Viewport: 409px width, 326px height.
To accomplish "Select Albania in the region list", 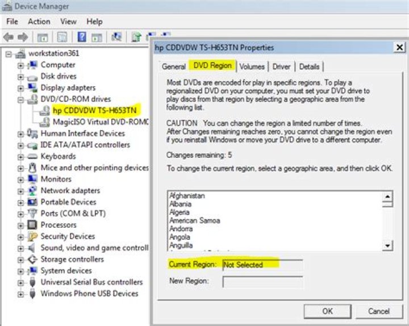I will [180, 204].
